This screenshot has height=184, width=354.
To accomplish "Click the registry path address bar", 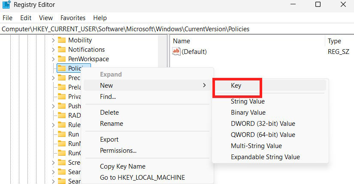I will [172, 29].
